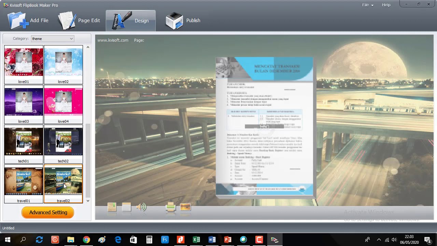
Task: Click the bookmark icon in preview toolbar
Action: (112, 207)
